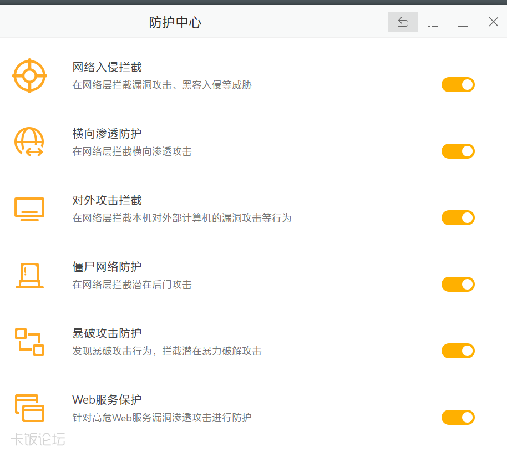
Task: Click the brute-force connected squares icon
Action: 29,342
